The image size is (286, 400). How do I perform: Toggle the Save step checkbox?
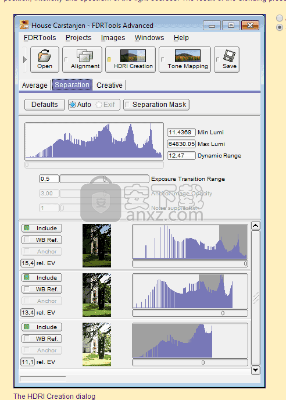(217, 59)
